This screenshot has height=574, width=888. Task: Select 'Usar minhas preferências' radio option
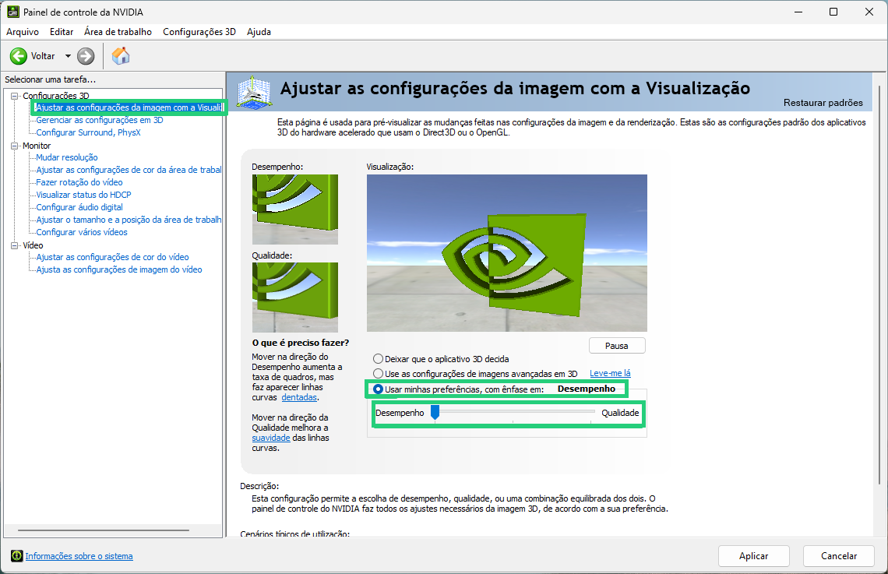379,389
